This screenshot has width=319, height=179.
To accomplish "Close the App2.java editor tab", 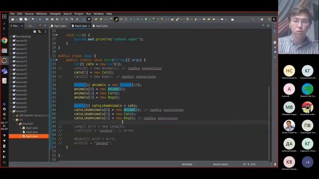I will [x=89, y=26].
